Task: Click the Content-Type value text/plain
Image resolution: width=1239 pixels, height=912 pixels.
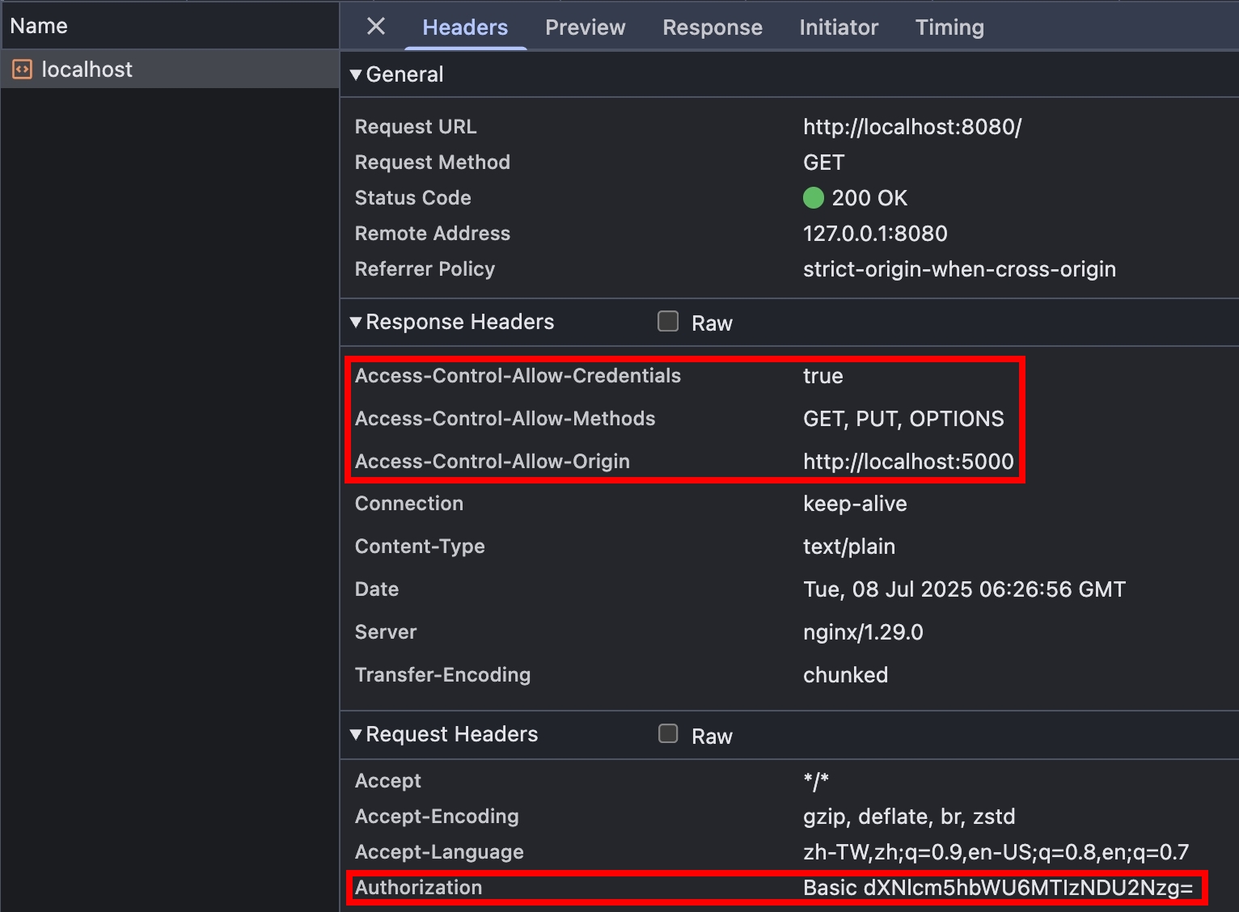Action: tap(849, 547)
